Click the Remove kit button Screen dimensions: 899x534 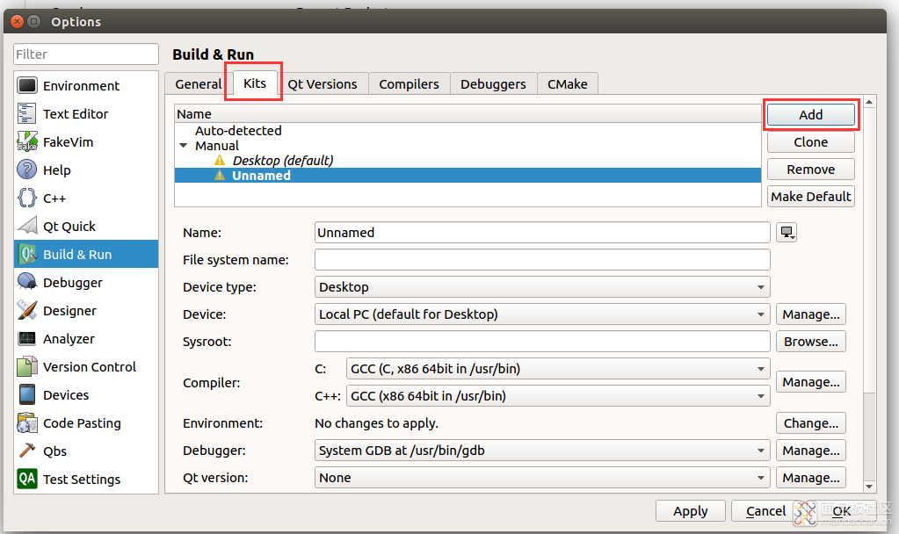point(811,170)
